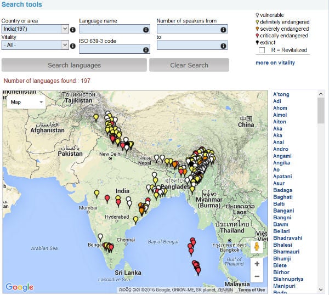This screenshot has width=329, height=295.
Task: Click the Clear Search button
Action: 189,65
